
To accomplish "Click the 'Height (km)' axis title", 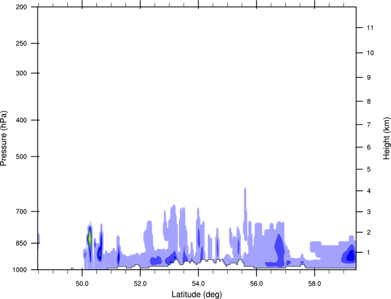I will pyautogui.click(x=386, y=138).
